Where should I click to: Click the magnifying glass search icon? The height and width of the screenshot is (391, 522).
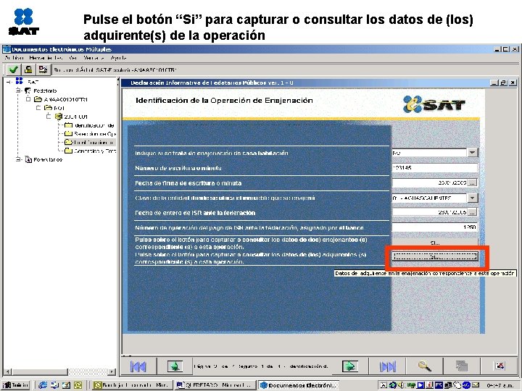[x=425, y=366]
